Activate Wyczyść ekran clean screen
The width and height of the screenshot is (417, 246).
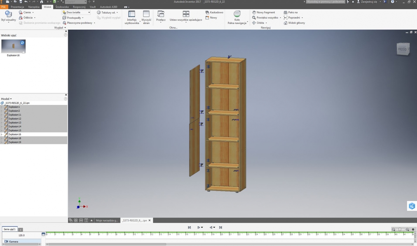pyautogui.click(x=146, y=14)
